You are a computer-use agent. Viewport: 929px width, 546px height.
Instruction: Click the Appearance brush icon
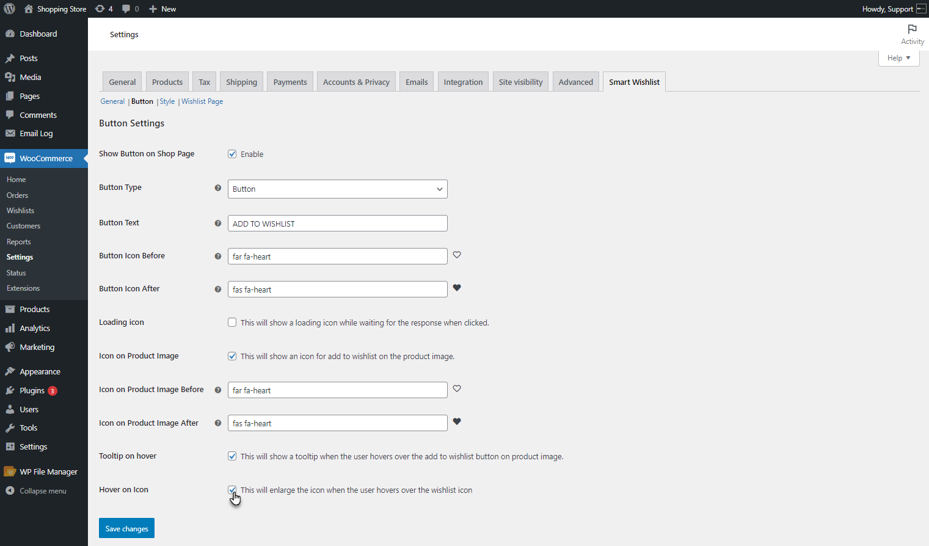10,371
